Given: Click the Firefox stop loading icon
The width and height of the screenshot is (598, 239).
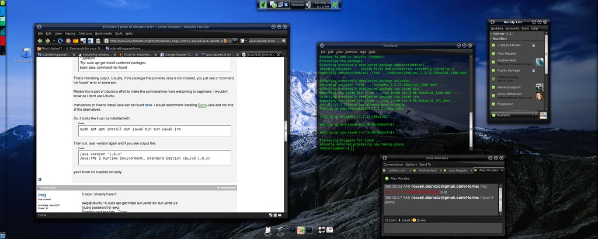Looking at the screenshot, I should tap(68, 41).
